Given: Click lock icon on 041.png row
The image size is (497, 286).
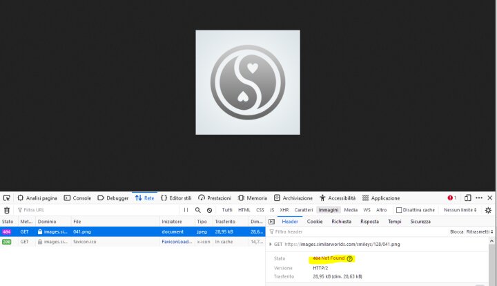Looking at the screenshot, I should pyautogui.click(x=40, y=232).
